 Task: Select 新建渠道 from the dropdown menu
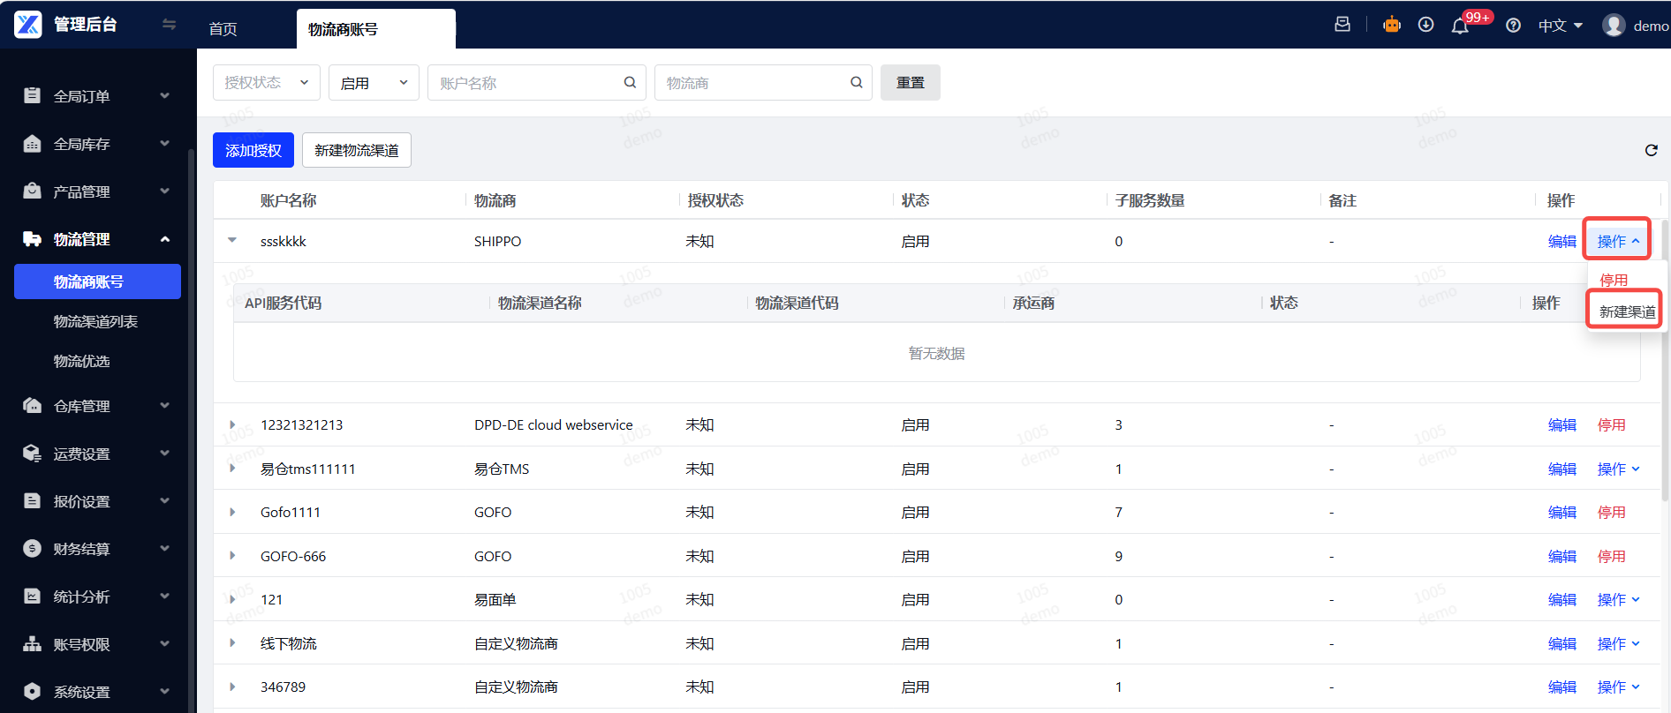coord(1626,311)
